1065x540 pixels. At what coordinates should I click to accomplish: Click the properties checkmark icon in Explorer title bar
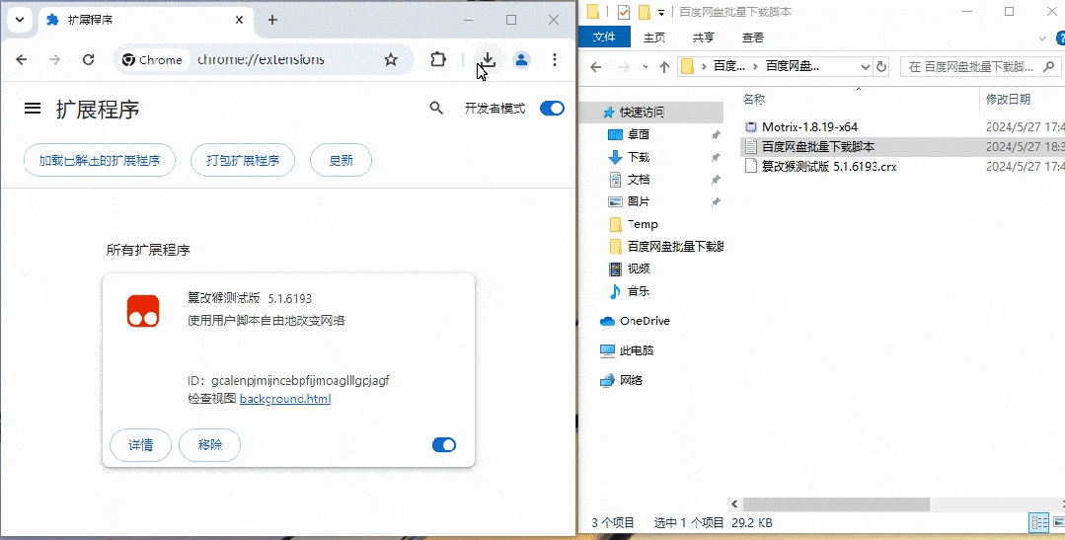coord(624,12)
